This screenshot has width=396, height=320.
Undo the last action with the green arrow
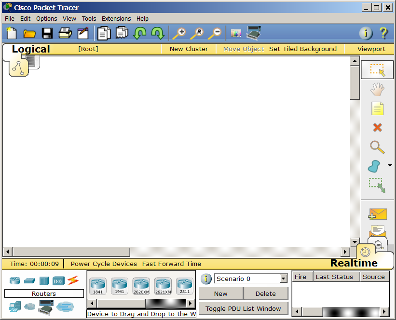[140, 33]
